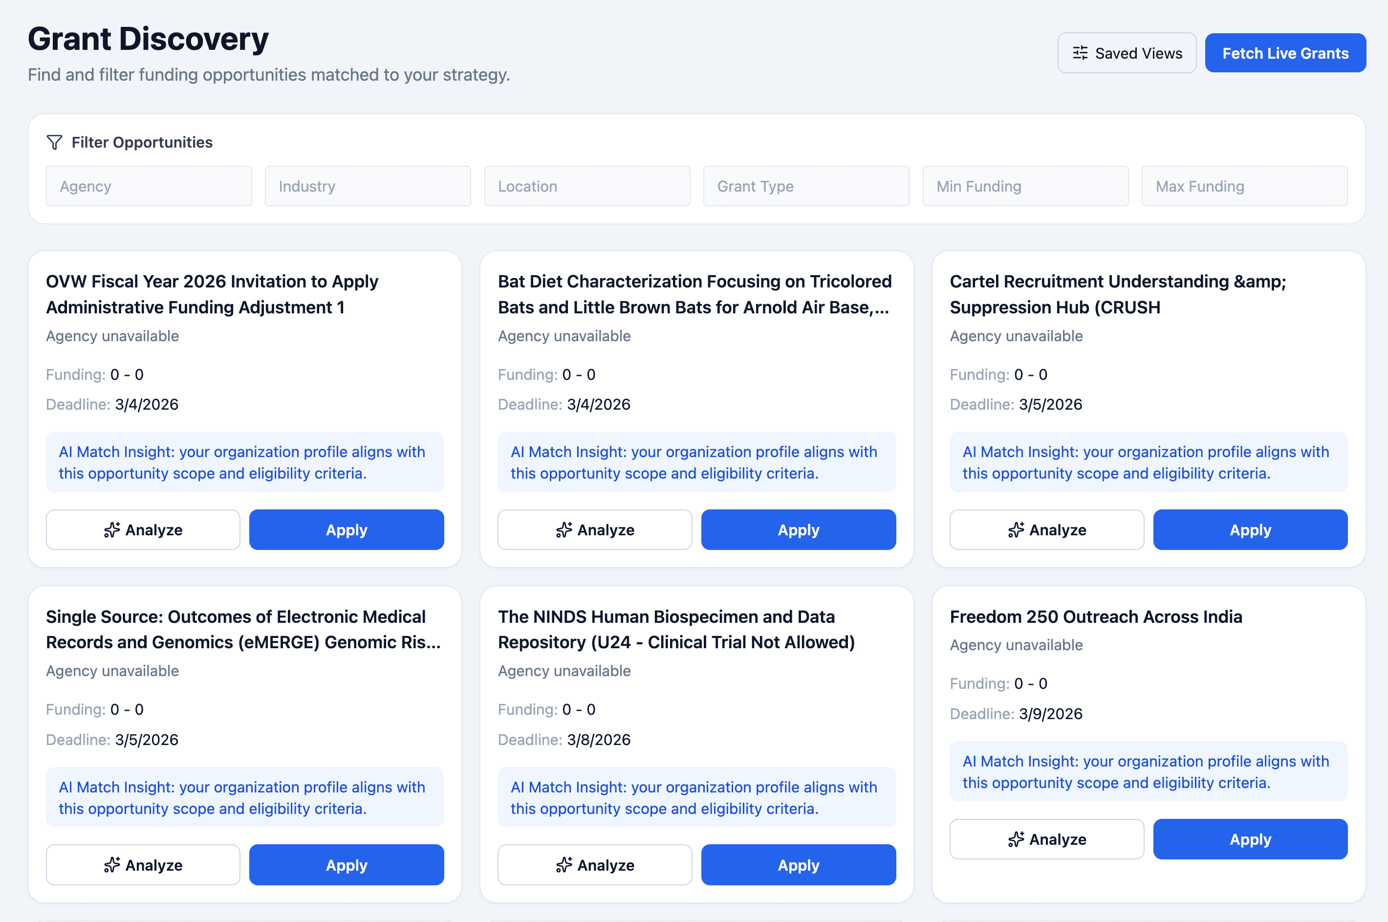
Task: Apply to the OVW Fiscal Year 2026 grant
Action: pyautogui.click(x=346, y=529)
